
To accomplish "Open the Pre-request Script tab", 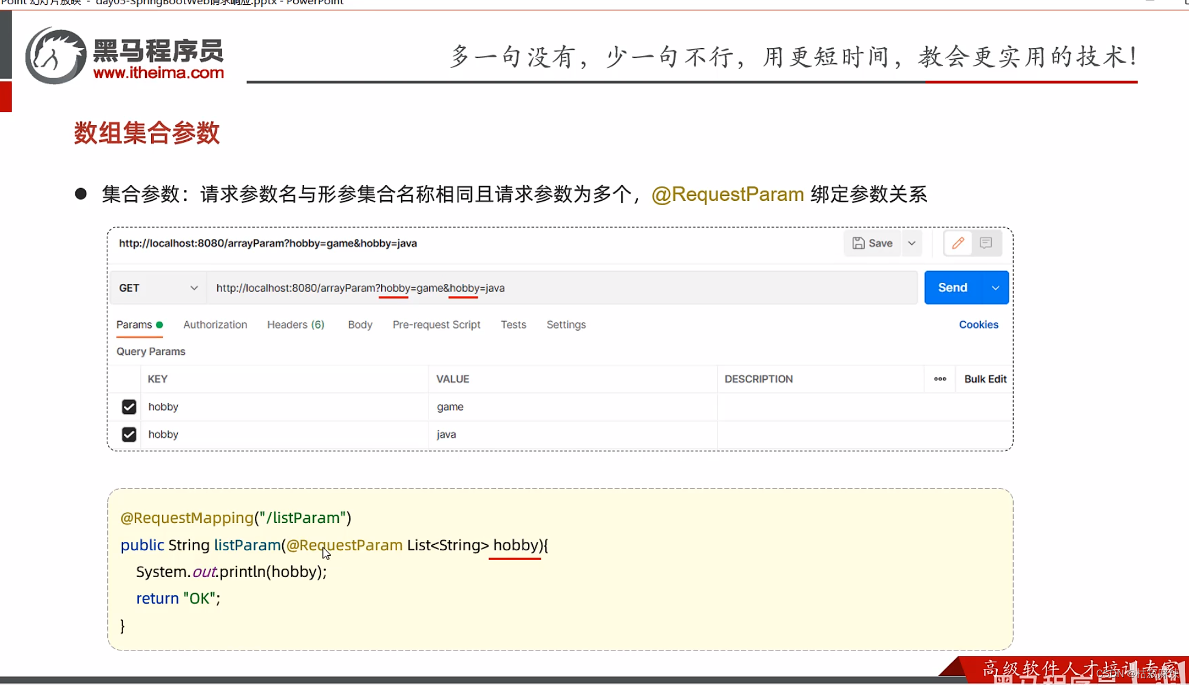I will (436, 325).
